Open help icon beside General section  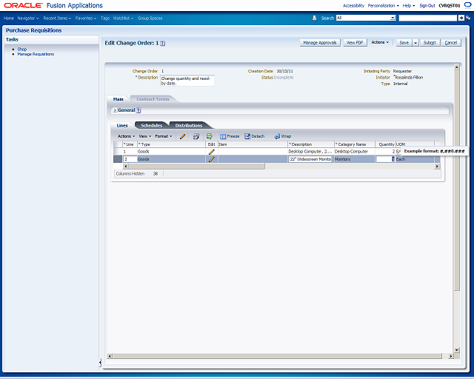pos(138,110)
